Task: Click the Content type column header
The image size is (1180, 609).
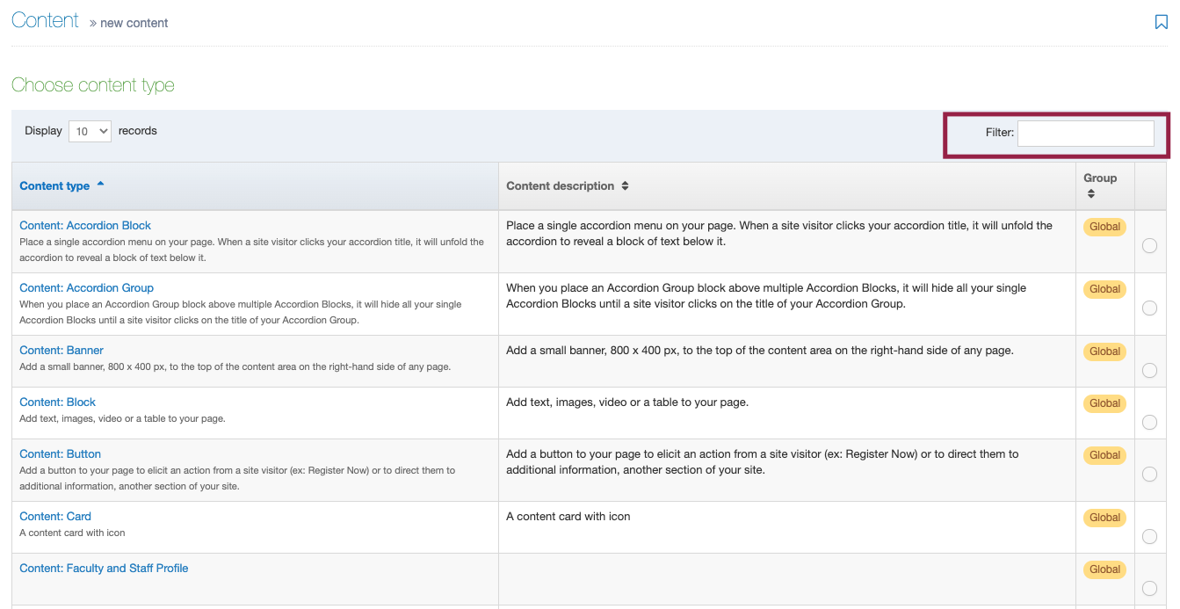Action: (x=255, y=185)
